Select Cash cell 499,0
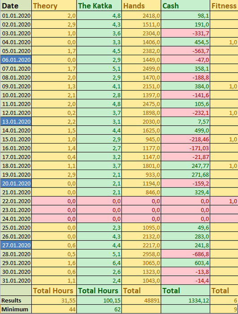238x314 pixels. point(186,131)
